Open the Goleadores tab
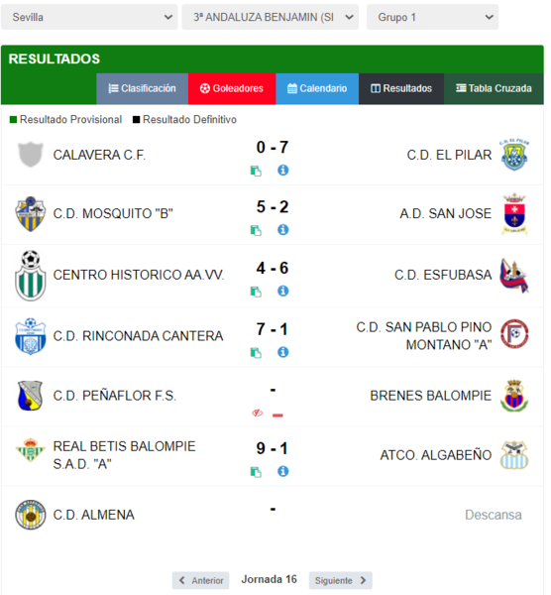551x595 pixels. (x=234, y=89)
